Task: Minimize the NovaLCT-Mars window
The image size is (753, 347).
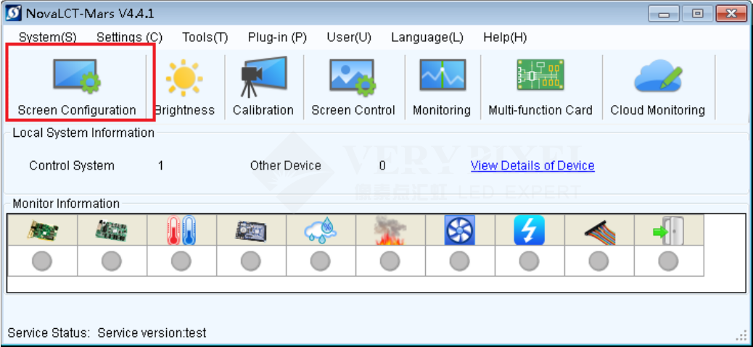Action: 664,14
